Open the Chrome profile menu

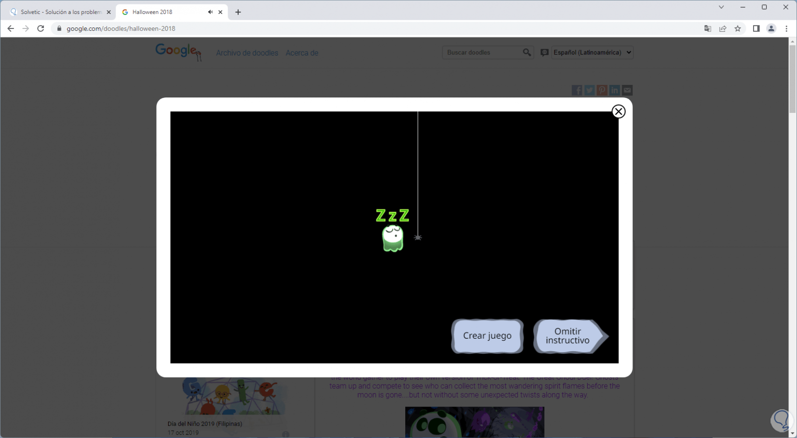pyautogui.click(x=771, y=28)
